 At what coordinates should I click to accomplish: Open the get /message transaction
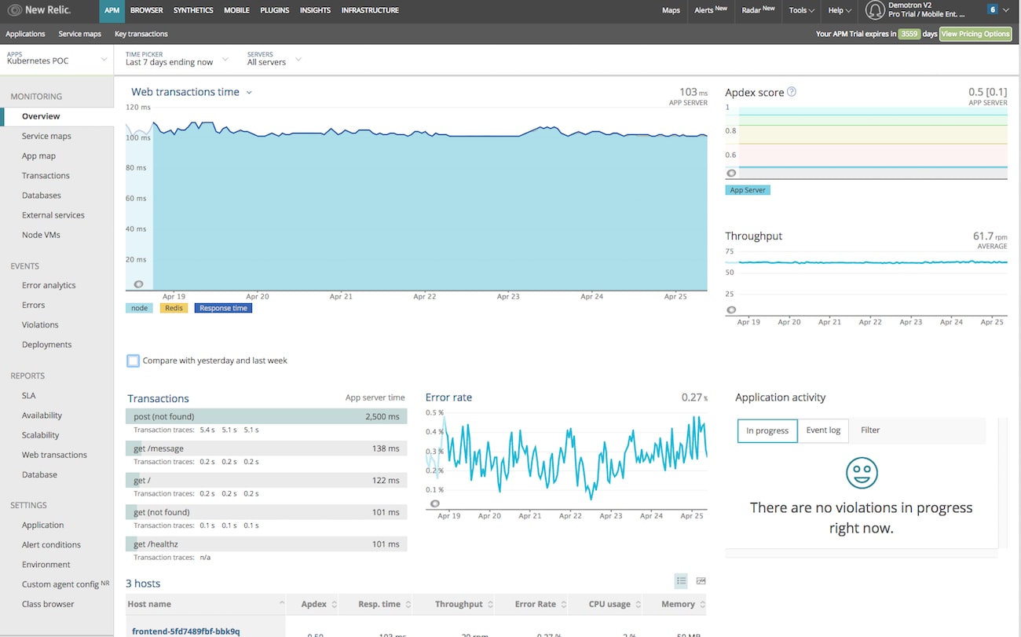(266, 448)
